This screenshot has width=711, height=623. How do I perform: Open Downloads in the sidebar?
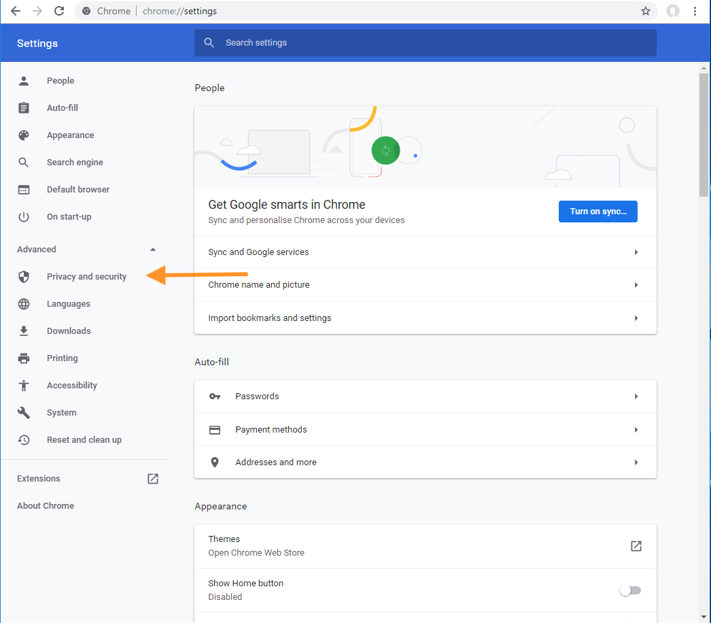click(69, 331)
